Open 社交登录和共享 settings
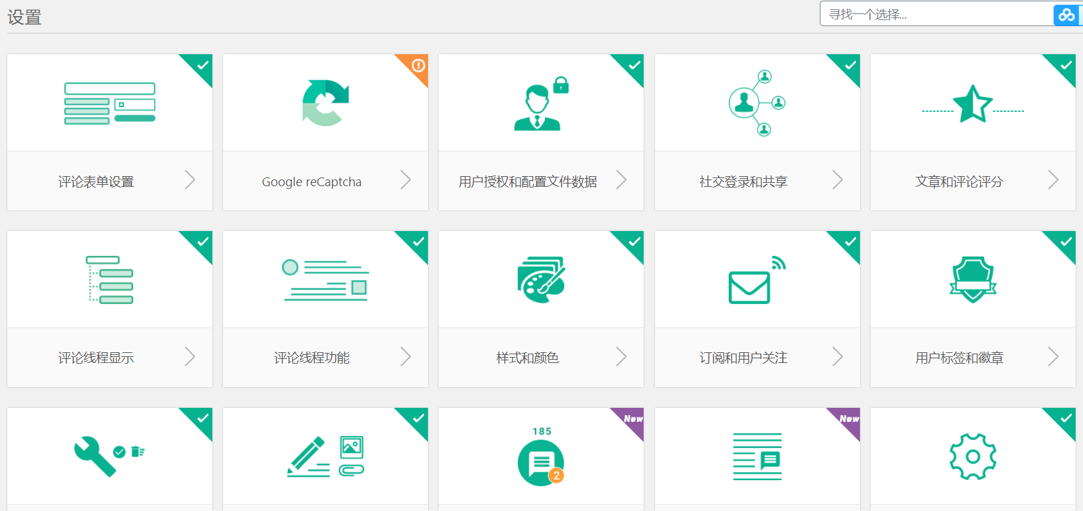Viewport: 1083px width, 511px height. tap(743, 181)
